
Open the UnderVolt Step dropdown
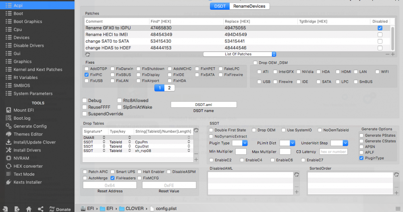[x=339, y=143]
